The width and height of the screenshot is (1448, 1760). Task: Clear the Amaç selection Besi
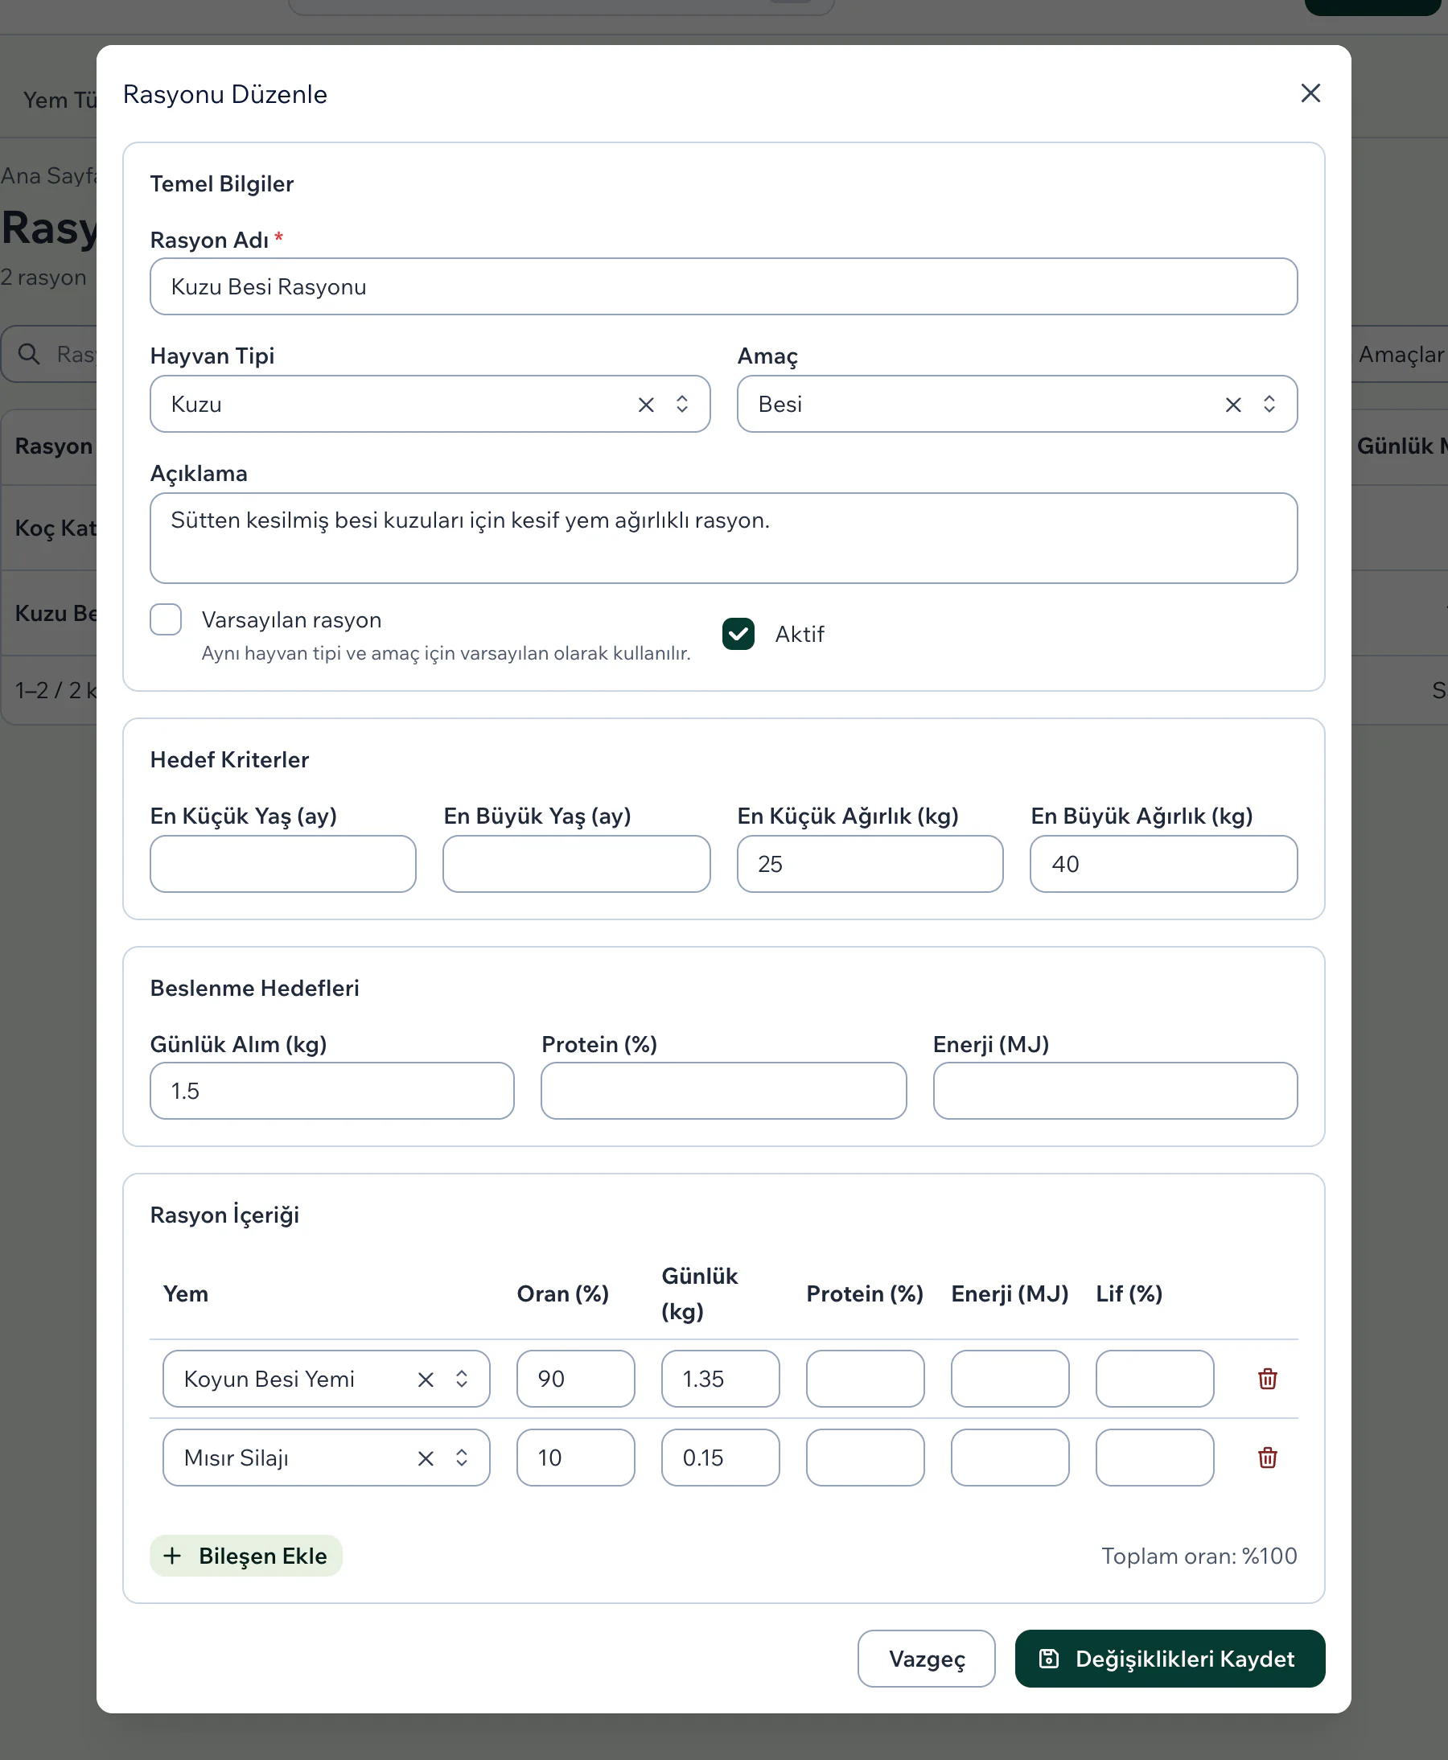pyautogui.click(x=1232, y=405)
